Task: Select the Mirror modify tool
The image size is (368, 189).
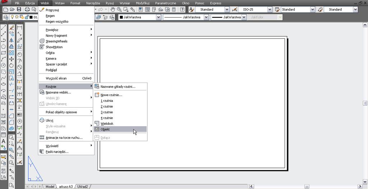Action: pos(11,40)
